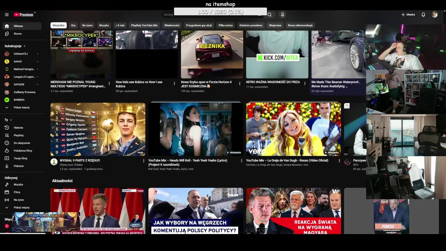Open BIEŻNIKA Forza Horizon thumbnail
The height and width of the screenshot is (251, 446).
click(212, 54)
